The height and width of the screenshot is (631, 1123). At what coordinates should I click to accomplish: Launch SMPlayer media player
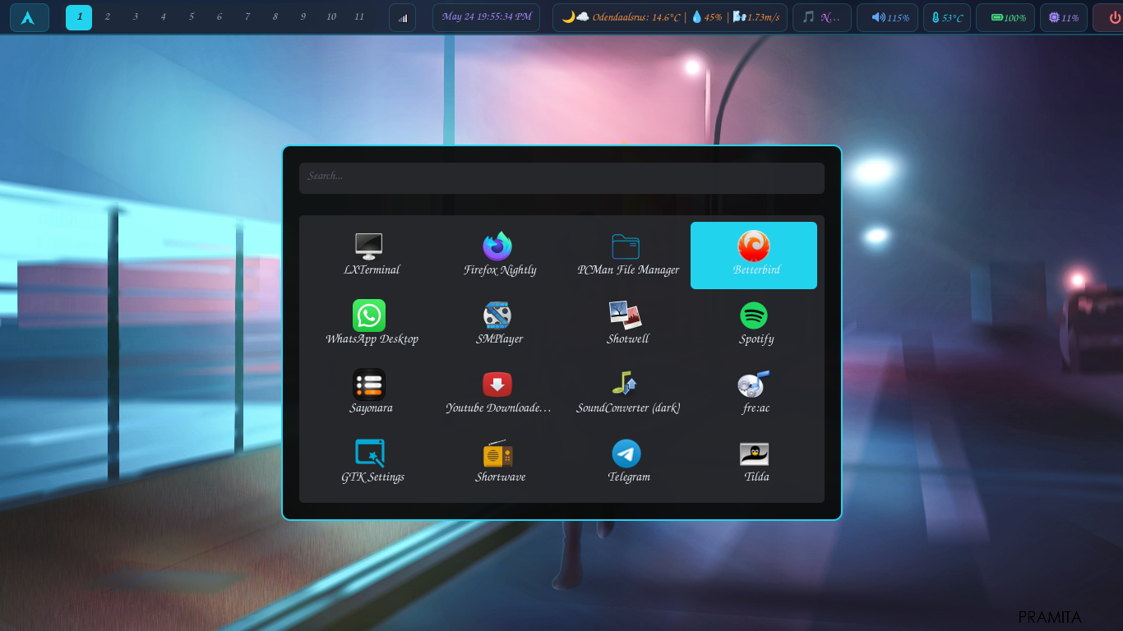click(500, 325)
